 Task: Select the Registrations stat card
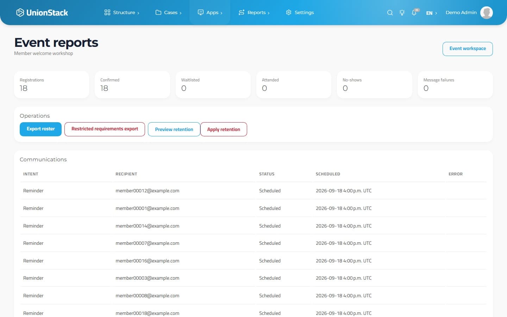tap(51, 85)
